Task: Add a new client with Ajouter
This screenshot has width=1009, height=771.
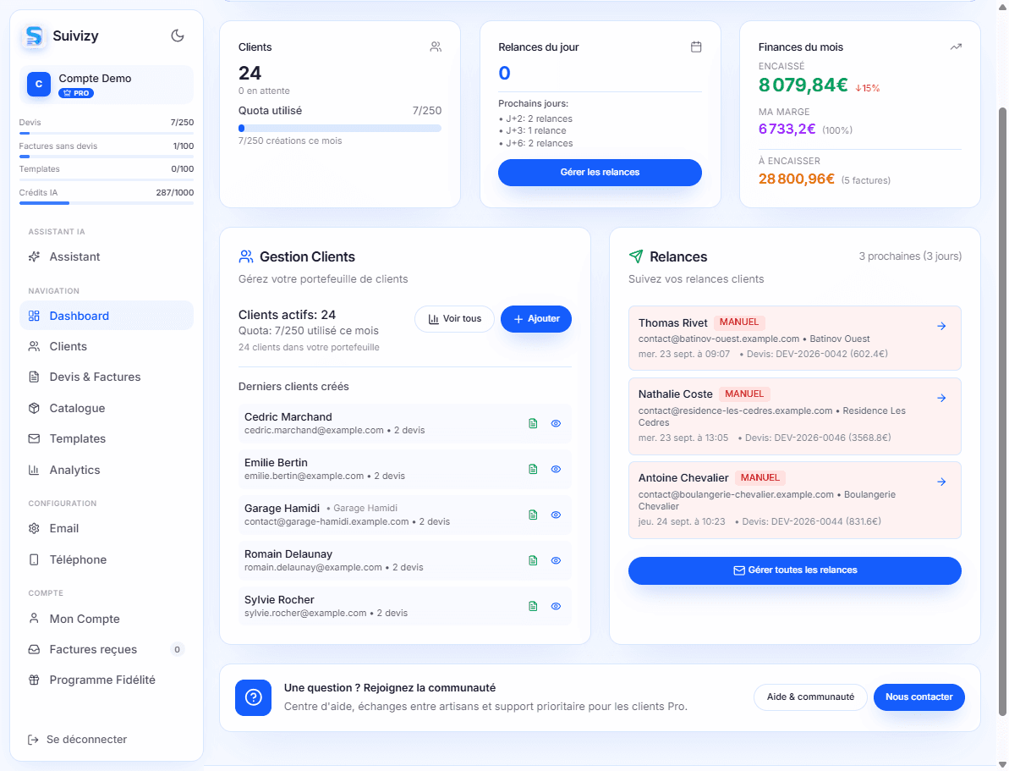Action: (536, 319)
